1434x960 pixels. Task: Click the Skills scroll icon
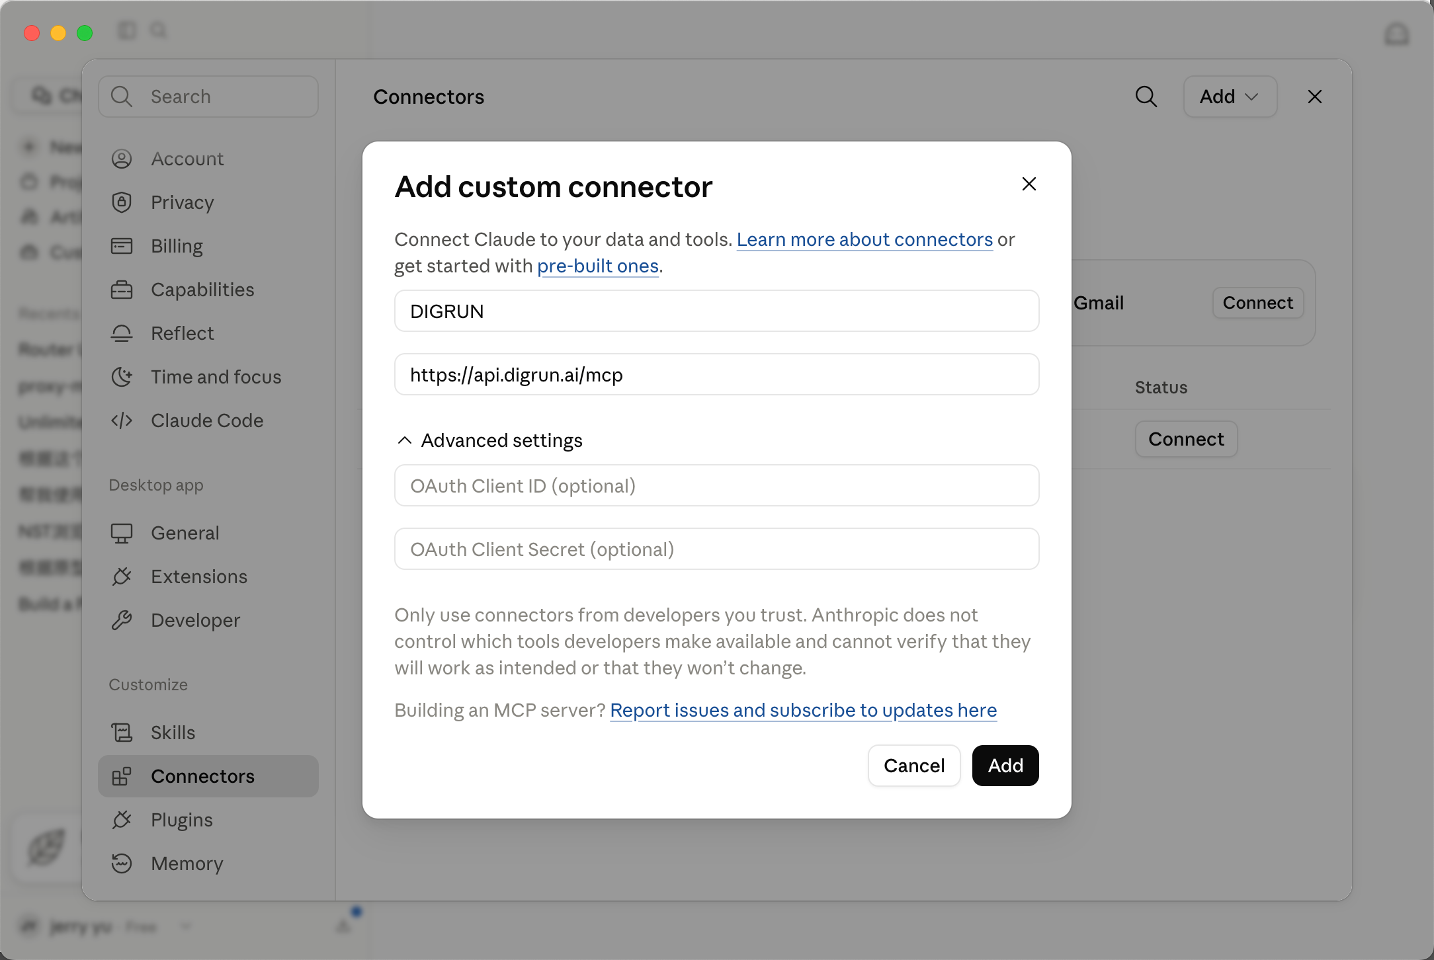point(122,733)
